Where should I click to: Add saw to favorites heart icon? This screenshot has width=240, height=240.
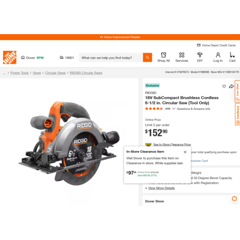pos(224,86)
